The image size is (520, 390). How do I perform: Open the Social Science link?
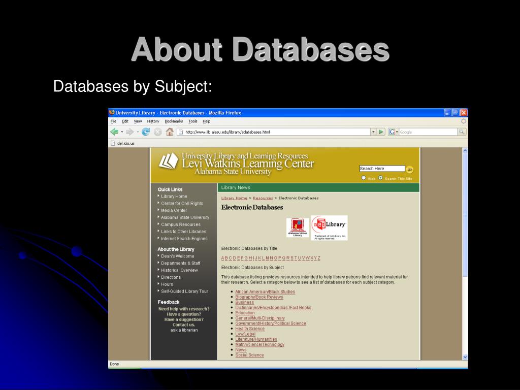click(x=249, y=355)
